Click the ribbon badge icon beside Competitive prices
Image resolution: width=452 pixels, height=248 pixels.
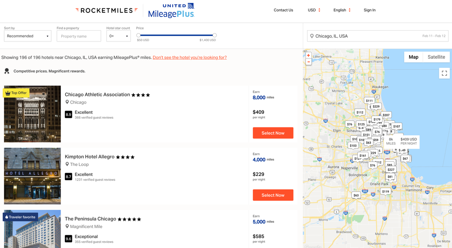pyautogui.click(x=7, y=71)
